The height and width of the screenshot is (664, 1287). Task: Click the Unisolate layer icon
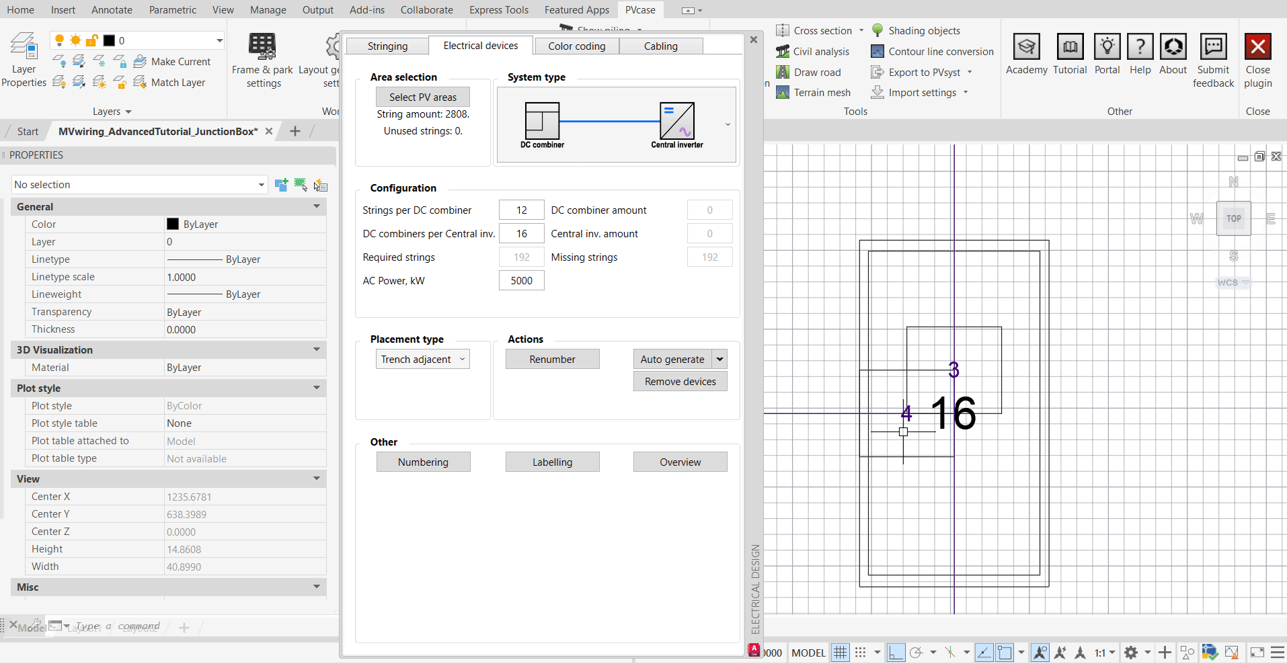click(x=79, y=83)
